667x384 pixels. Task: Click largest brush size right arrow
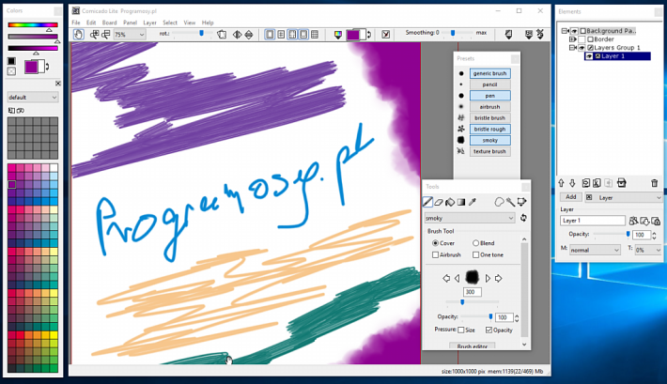click(x=499, y=278)
